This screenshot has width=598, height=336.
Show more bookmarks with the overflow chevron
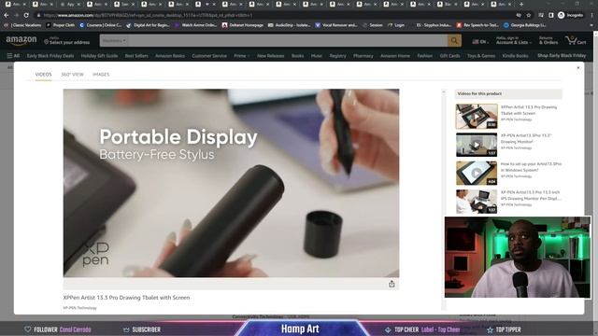point(591,25)
